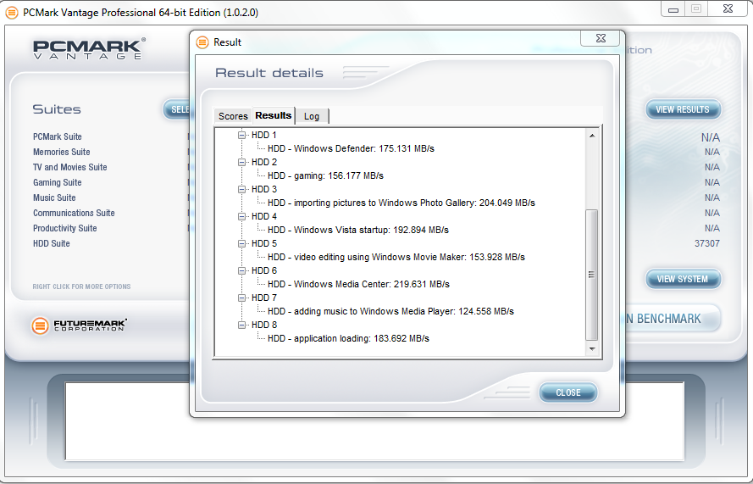Image resolution: width=753 pixels, height=484 pixels.
Task: Open the Log tab
Action: coord(312,116)
